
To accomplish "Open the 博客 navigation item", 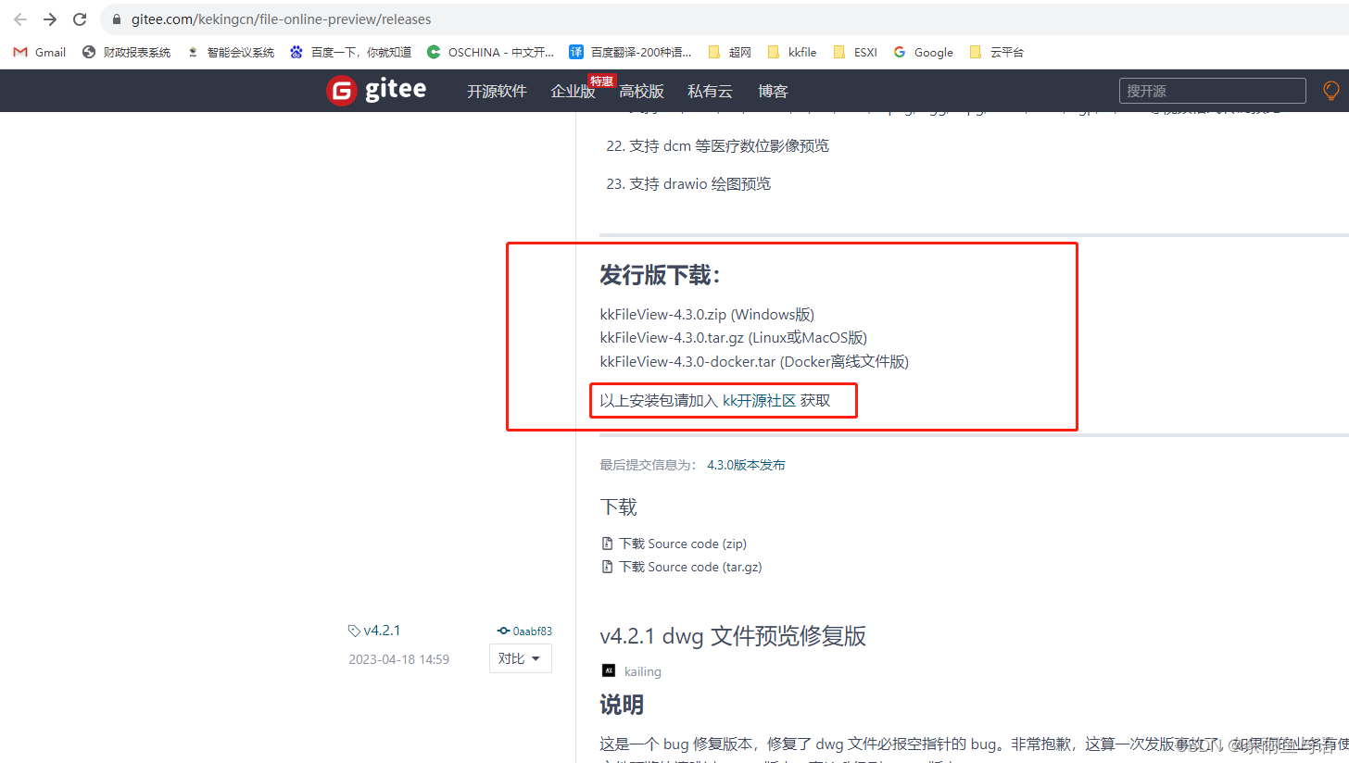I will [773, 91].
